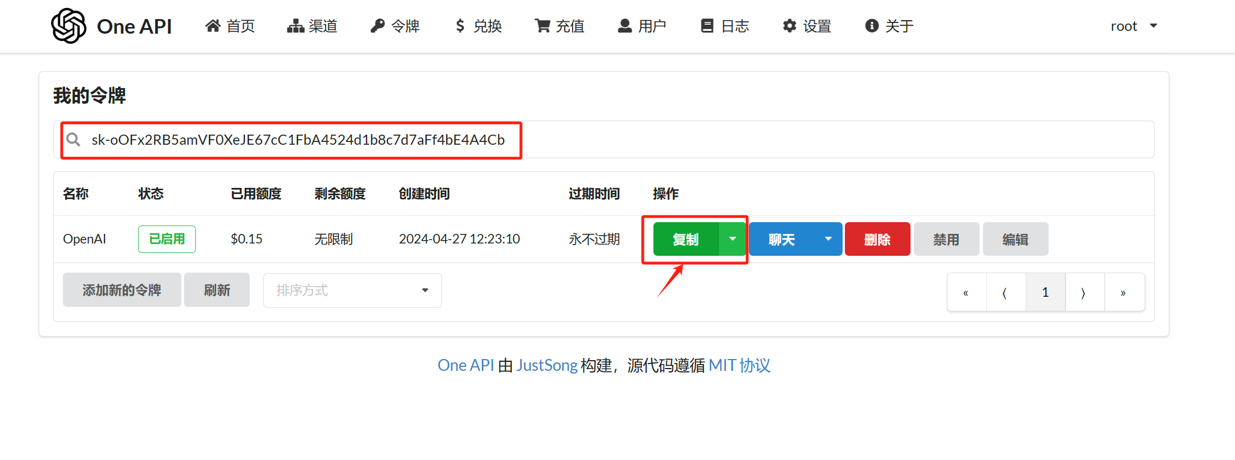Open the MIT 协议 footer link
Image resolution: width=1235 pixels, height=460 pixels.
point(739,365)
